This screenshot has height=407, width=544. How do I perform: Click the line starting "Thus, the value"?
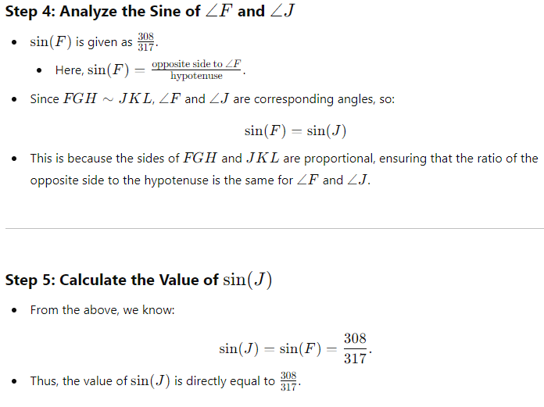[x=152, y=382]
